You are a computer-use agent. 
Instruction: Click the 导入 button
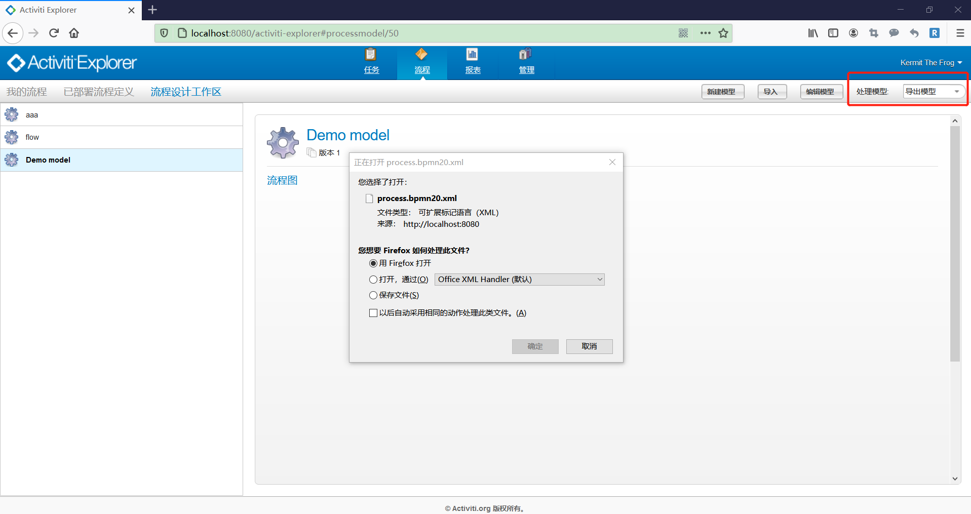click(772, 92)
